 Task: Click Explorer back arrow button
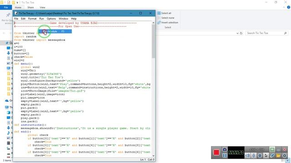tap(4, 33)
